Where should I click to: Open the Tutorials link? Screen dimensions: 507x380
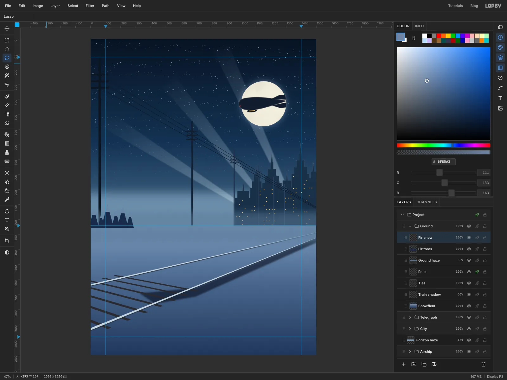[x=455, y=6]
